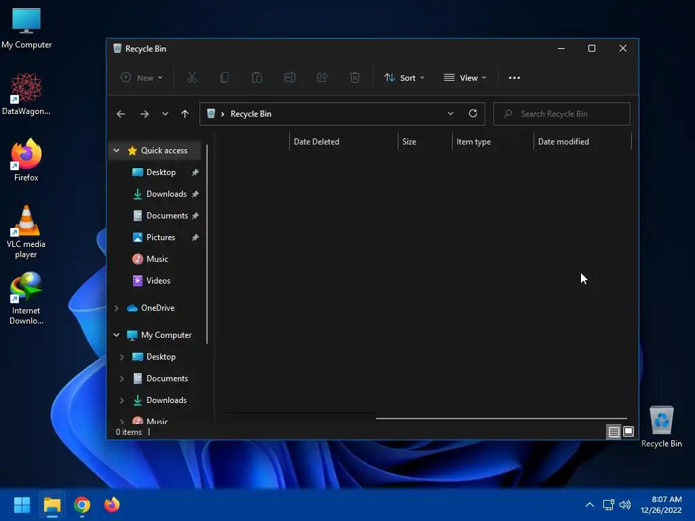Expand Documents under My Computer

[122, 379]
